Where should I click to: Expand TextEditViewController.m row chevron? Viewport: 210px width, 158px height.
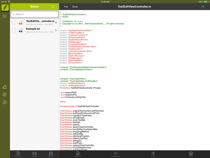pyautogui.click(x=56, y=23)
